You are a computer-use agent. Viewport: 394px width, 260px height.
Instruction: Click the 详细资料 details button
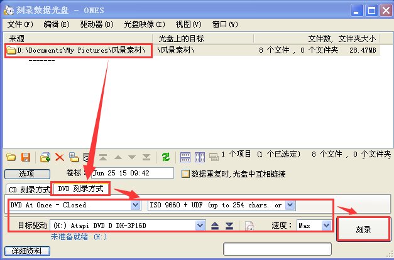point(27,251)
